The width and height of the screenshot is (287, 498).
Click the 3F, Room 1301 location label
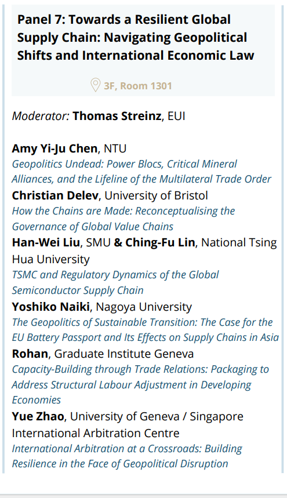138,86
